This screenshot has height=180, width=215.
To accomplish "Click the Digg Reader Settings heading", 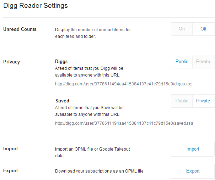I will click(36, 6).
